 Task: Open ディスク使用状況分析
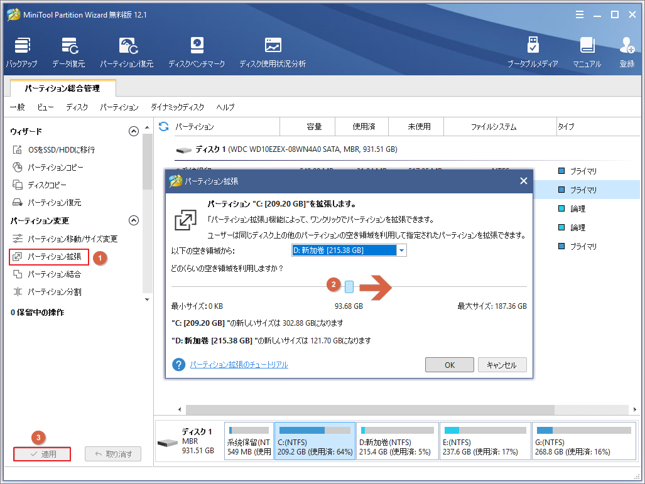(x=273, y=50)
